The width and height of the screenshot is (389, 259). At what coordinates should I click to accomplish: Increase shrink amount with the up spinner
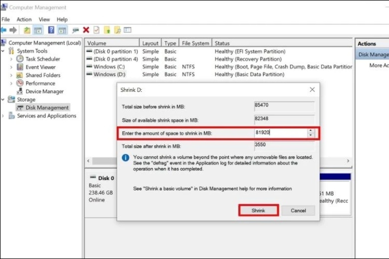click(x=311, y=131)
